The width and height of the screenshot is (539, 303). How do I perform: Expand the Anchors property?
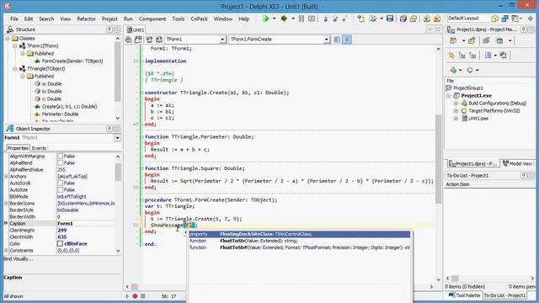(x=6, y=176)
